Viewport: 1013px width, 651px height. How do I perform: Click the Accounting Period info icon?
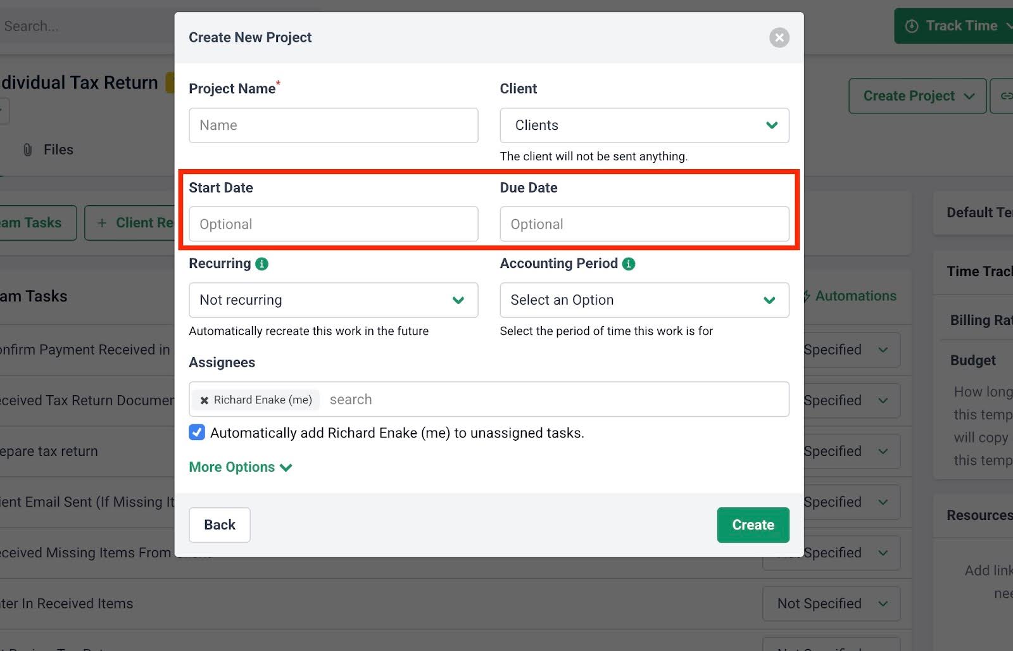(x=627, y=263)
